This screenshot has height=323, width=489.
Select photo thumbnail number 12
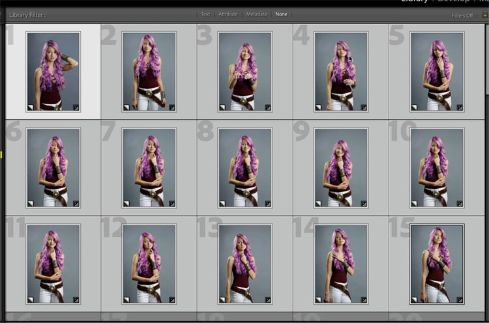coord(149,264)
